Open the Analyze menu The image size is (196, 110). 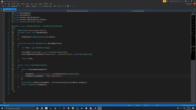coord(40,4)
